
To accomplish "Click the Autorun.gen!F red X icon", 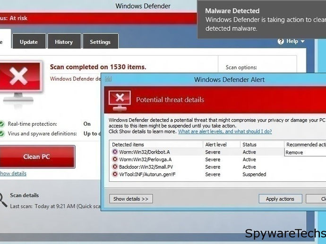I will (115, 174).
